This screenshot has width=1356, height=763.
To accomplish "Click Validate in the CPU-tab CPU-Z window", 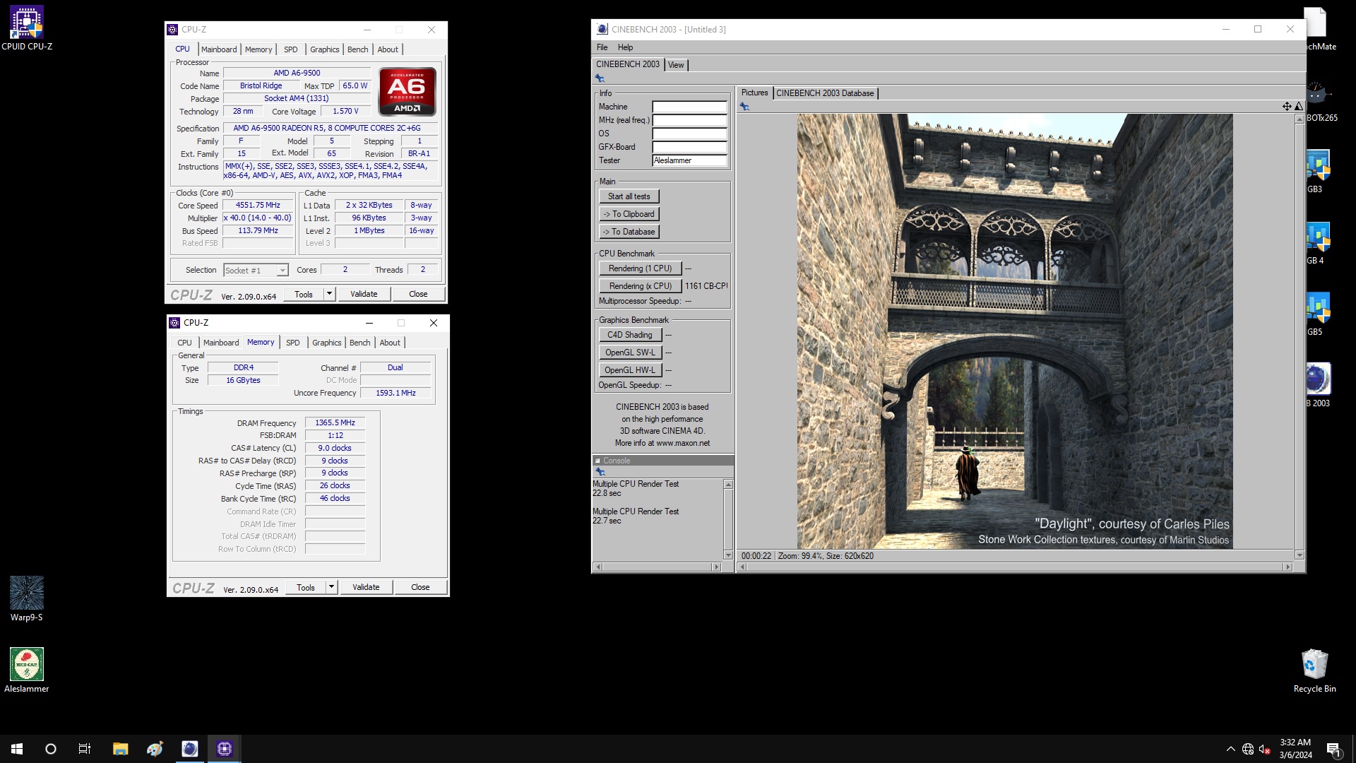I will point(364,294).
